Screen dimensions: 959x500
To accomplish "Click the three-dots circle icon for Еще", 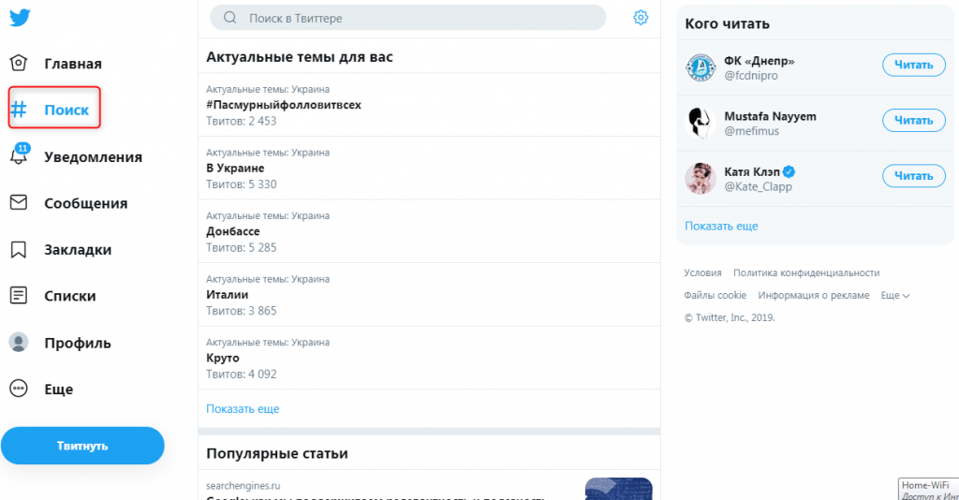I will coord(19,389).
